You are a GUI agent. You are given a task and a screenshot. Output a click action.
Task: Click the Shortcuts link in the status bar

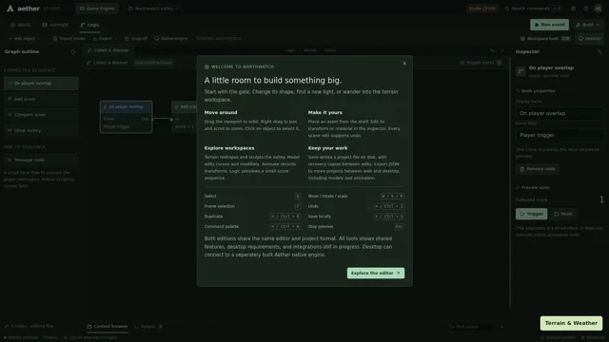tap(593, 337)
